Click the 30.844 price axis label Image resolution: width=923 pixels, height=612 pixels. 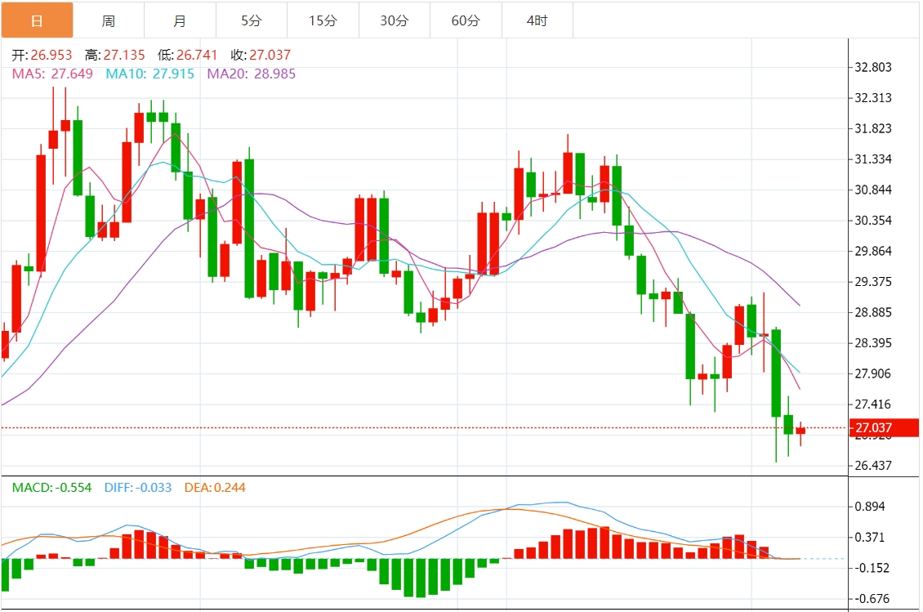tap(873, 190)
